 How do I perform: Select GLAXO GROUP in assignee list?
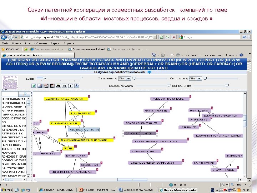click(14, 107)
